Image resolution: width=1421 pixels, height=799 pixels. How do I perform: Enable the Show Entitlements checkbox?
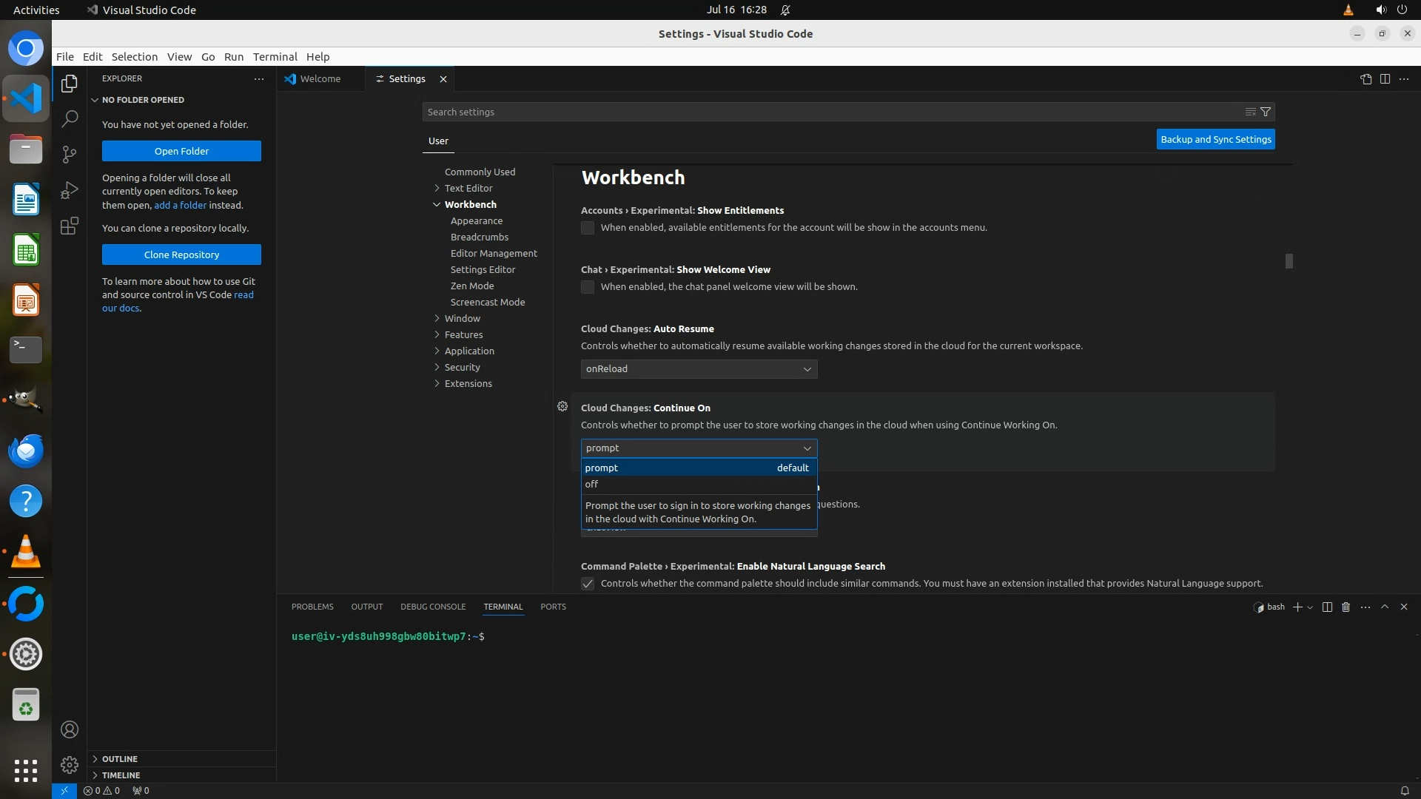point(588,228)
